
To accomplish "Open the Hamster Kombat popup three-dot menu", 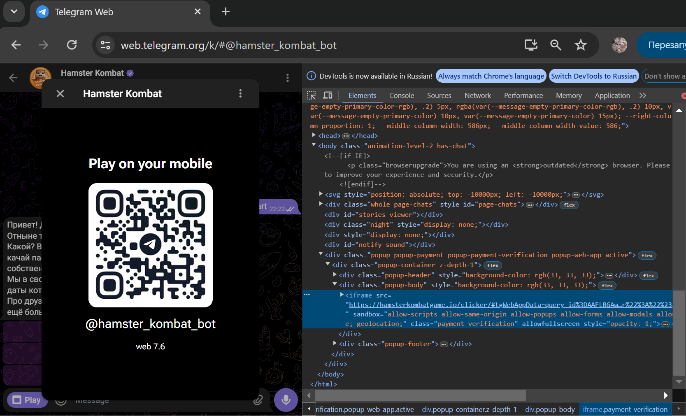I will click(x=240, y=94).
